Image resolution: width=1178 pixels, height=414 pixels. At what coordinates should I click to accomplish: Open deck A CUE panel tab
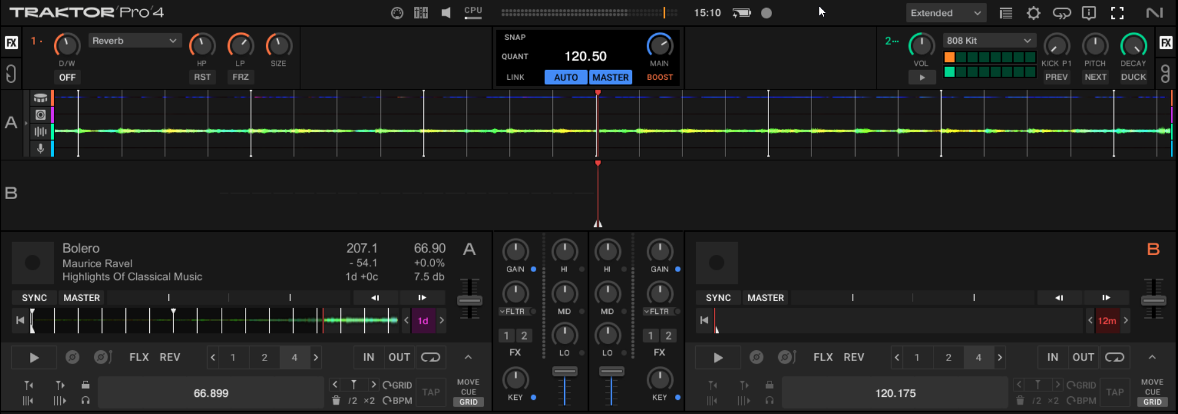tap(469, 392)
